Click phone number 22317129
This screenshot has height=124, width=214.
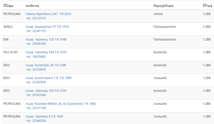coord(39,108)
